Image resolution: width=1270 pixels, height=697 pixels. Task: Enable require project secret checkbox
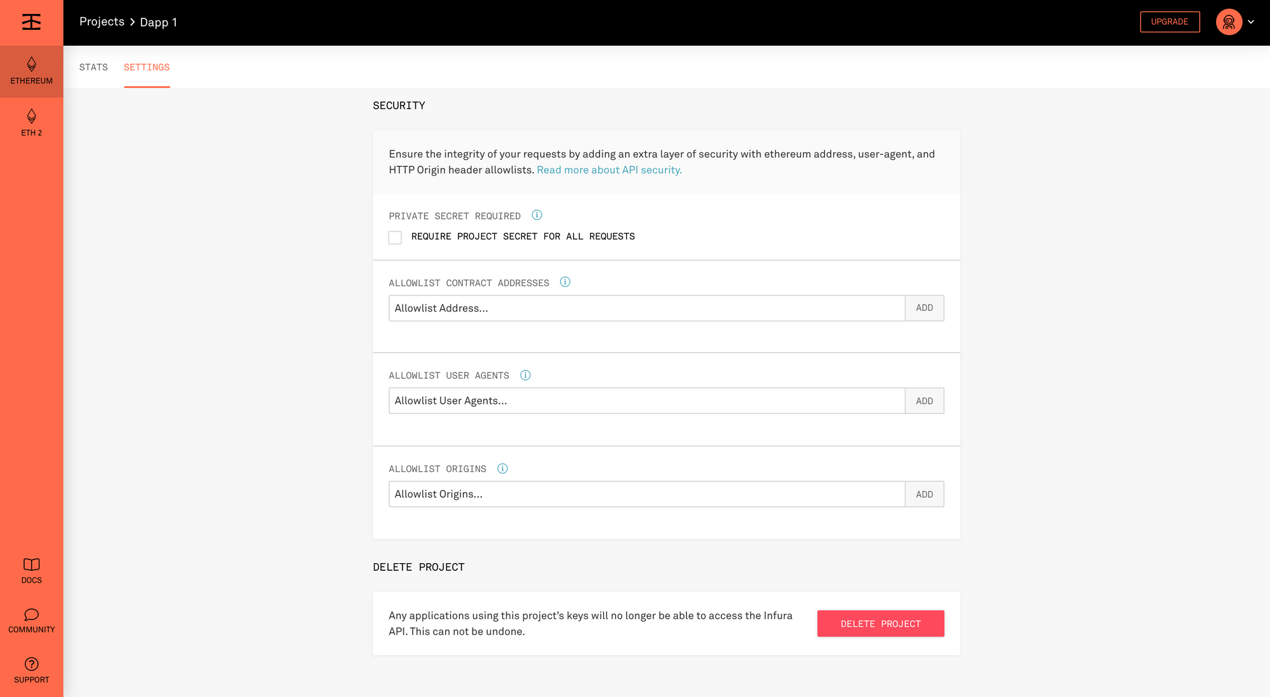pyautogui.click(x=395, y=237)
